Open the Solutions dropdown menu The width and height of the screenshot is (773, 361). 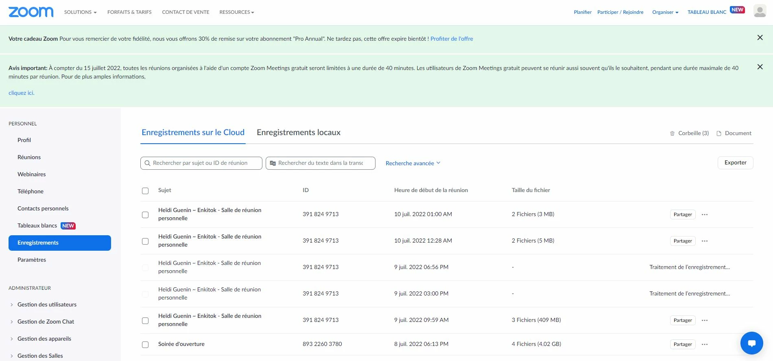click(81, 12)
